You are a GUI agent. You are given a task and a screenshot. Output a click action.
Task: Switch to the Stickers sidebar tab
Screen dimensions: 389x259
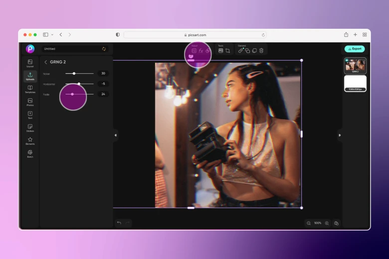point(30,128)
